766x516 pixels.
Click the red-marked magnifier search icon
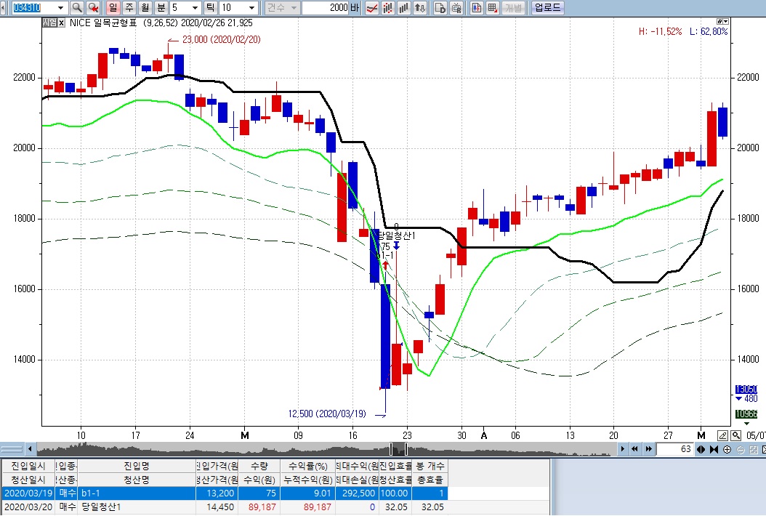(x=93, y=8)
